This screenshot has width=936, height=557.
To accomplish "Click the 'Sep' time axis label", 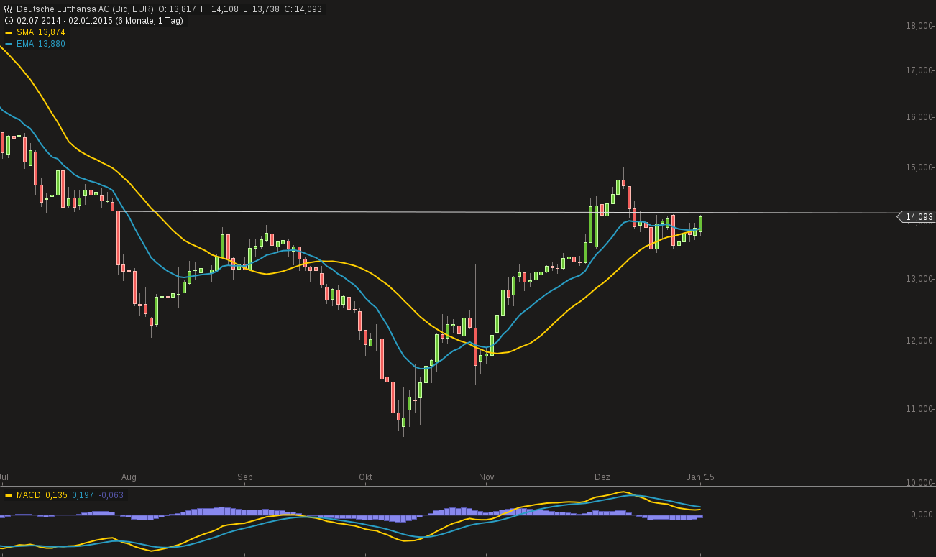I will point(245,477).
